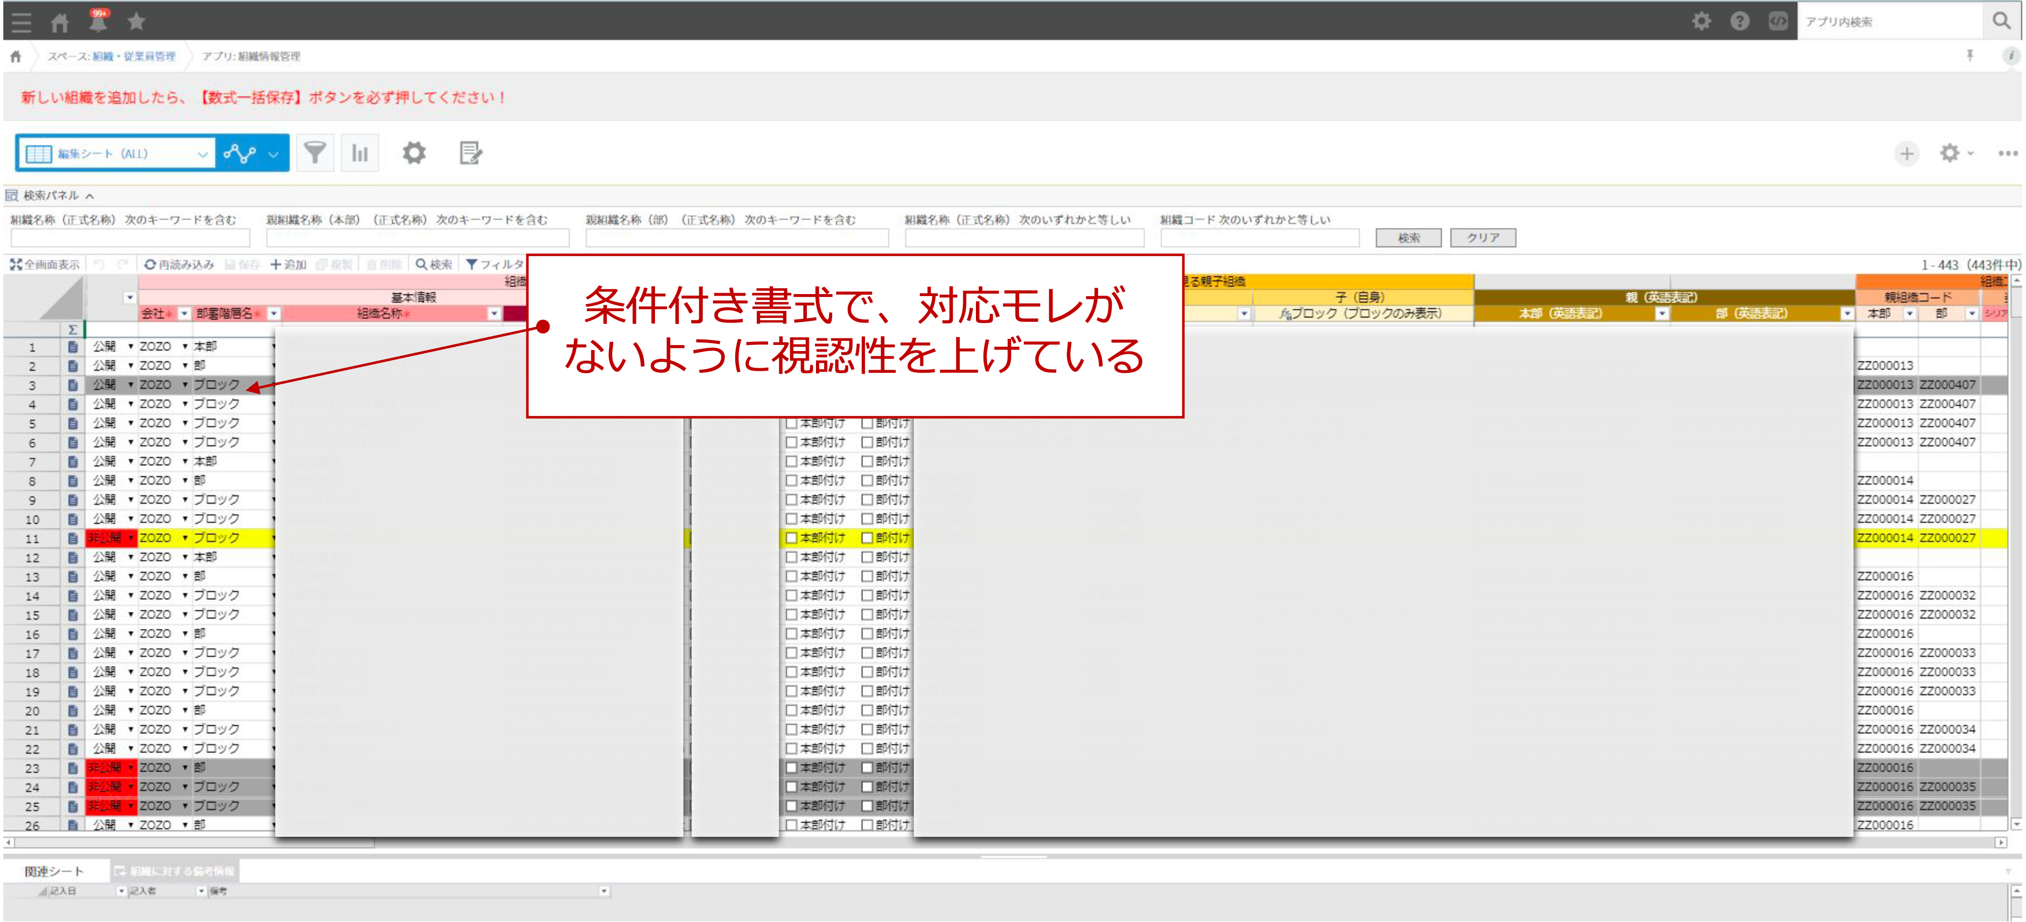Click the filter funnel icon

[x=314, y=152]
